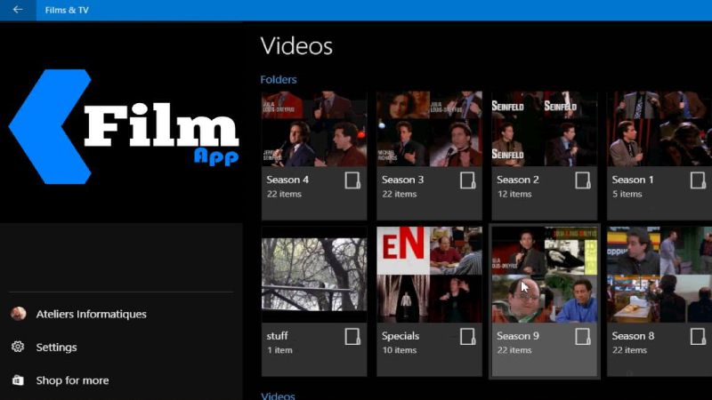Click the Shop for more store icon

point(18,380)
